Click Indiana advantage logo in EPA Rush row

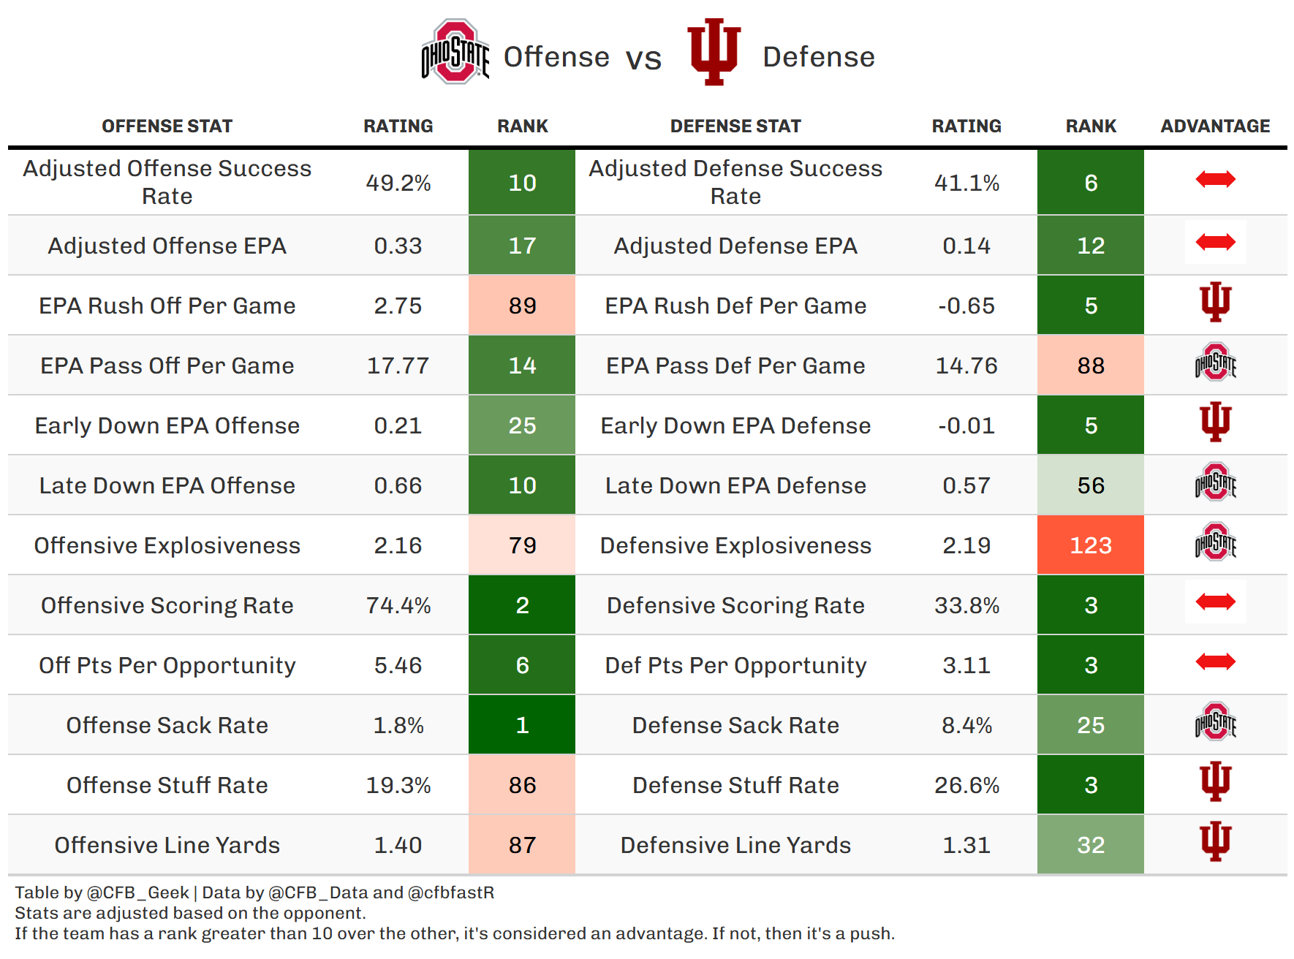tap(1215, 302)
